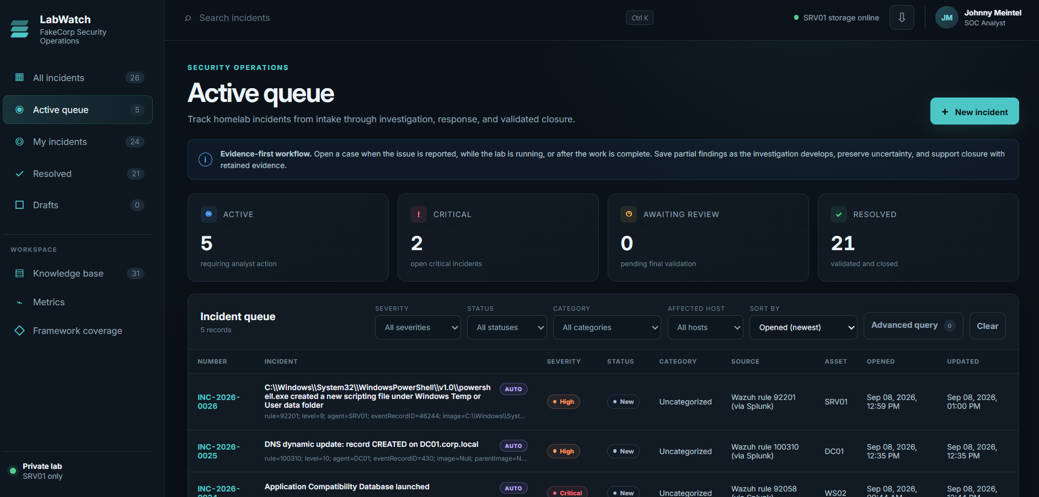Click the Resolved card green check icon
This screenshot has height=497, width=1039.
[839, 214]
